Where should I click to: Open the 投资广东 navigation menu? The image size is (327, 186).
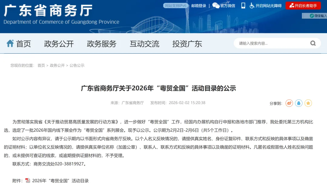[187, 44]
